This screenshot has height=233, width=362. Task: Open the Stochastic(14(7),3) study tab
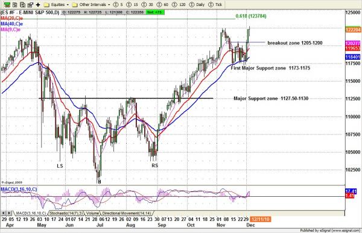click(66, 213)
